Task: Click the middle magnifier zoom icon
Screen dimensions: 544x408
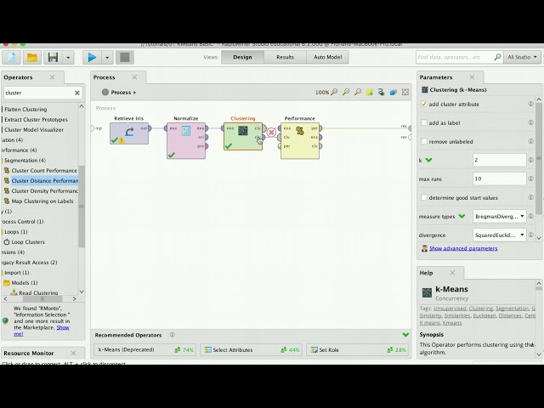Action: tap(346, 92)
